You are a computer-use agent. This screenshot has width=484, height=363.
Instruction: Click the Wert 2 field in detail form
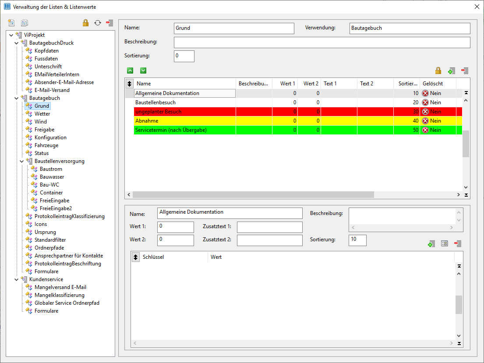tap(176, 240)
